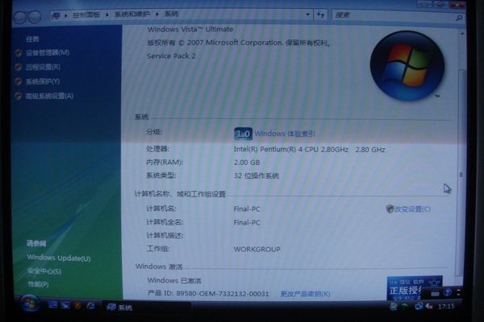Click shield icon next to 系统保护(Y)

tap(19, 81)
